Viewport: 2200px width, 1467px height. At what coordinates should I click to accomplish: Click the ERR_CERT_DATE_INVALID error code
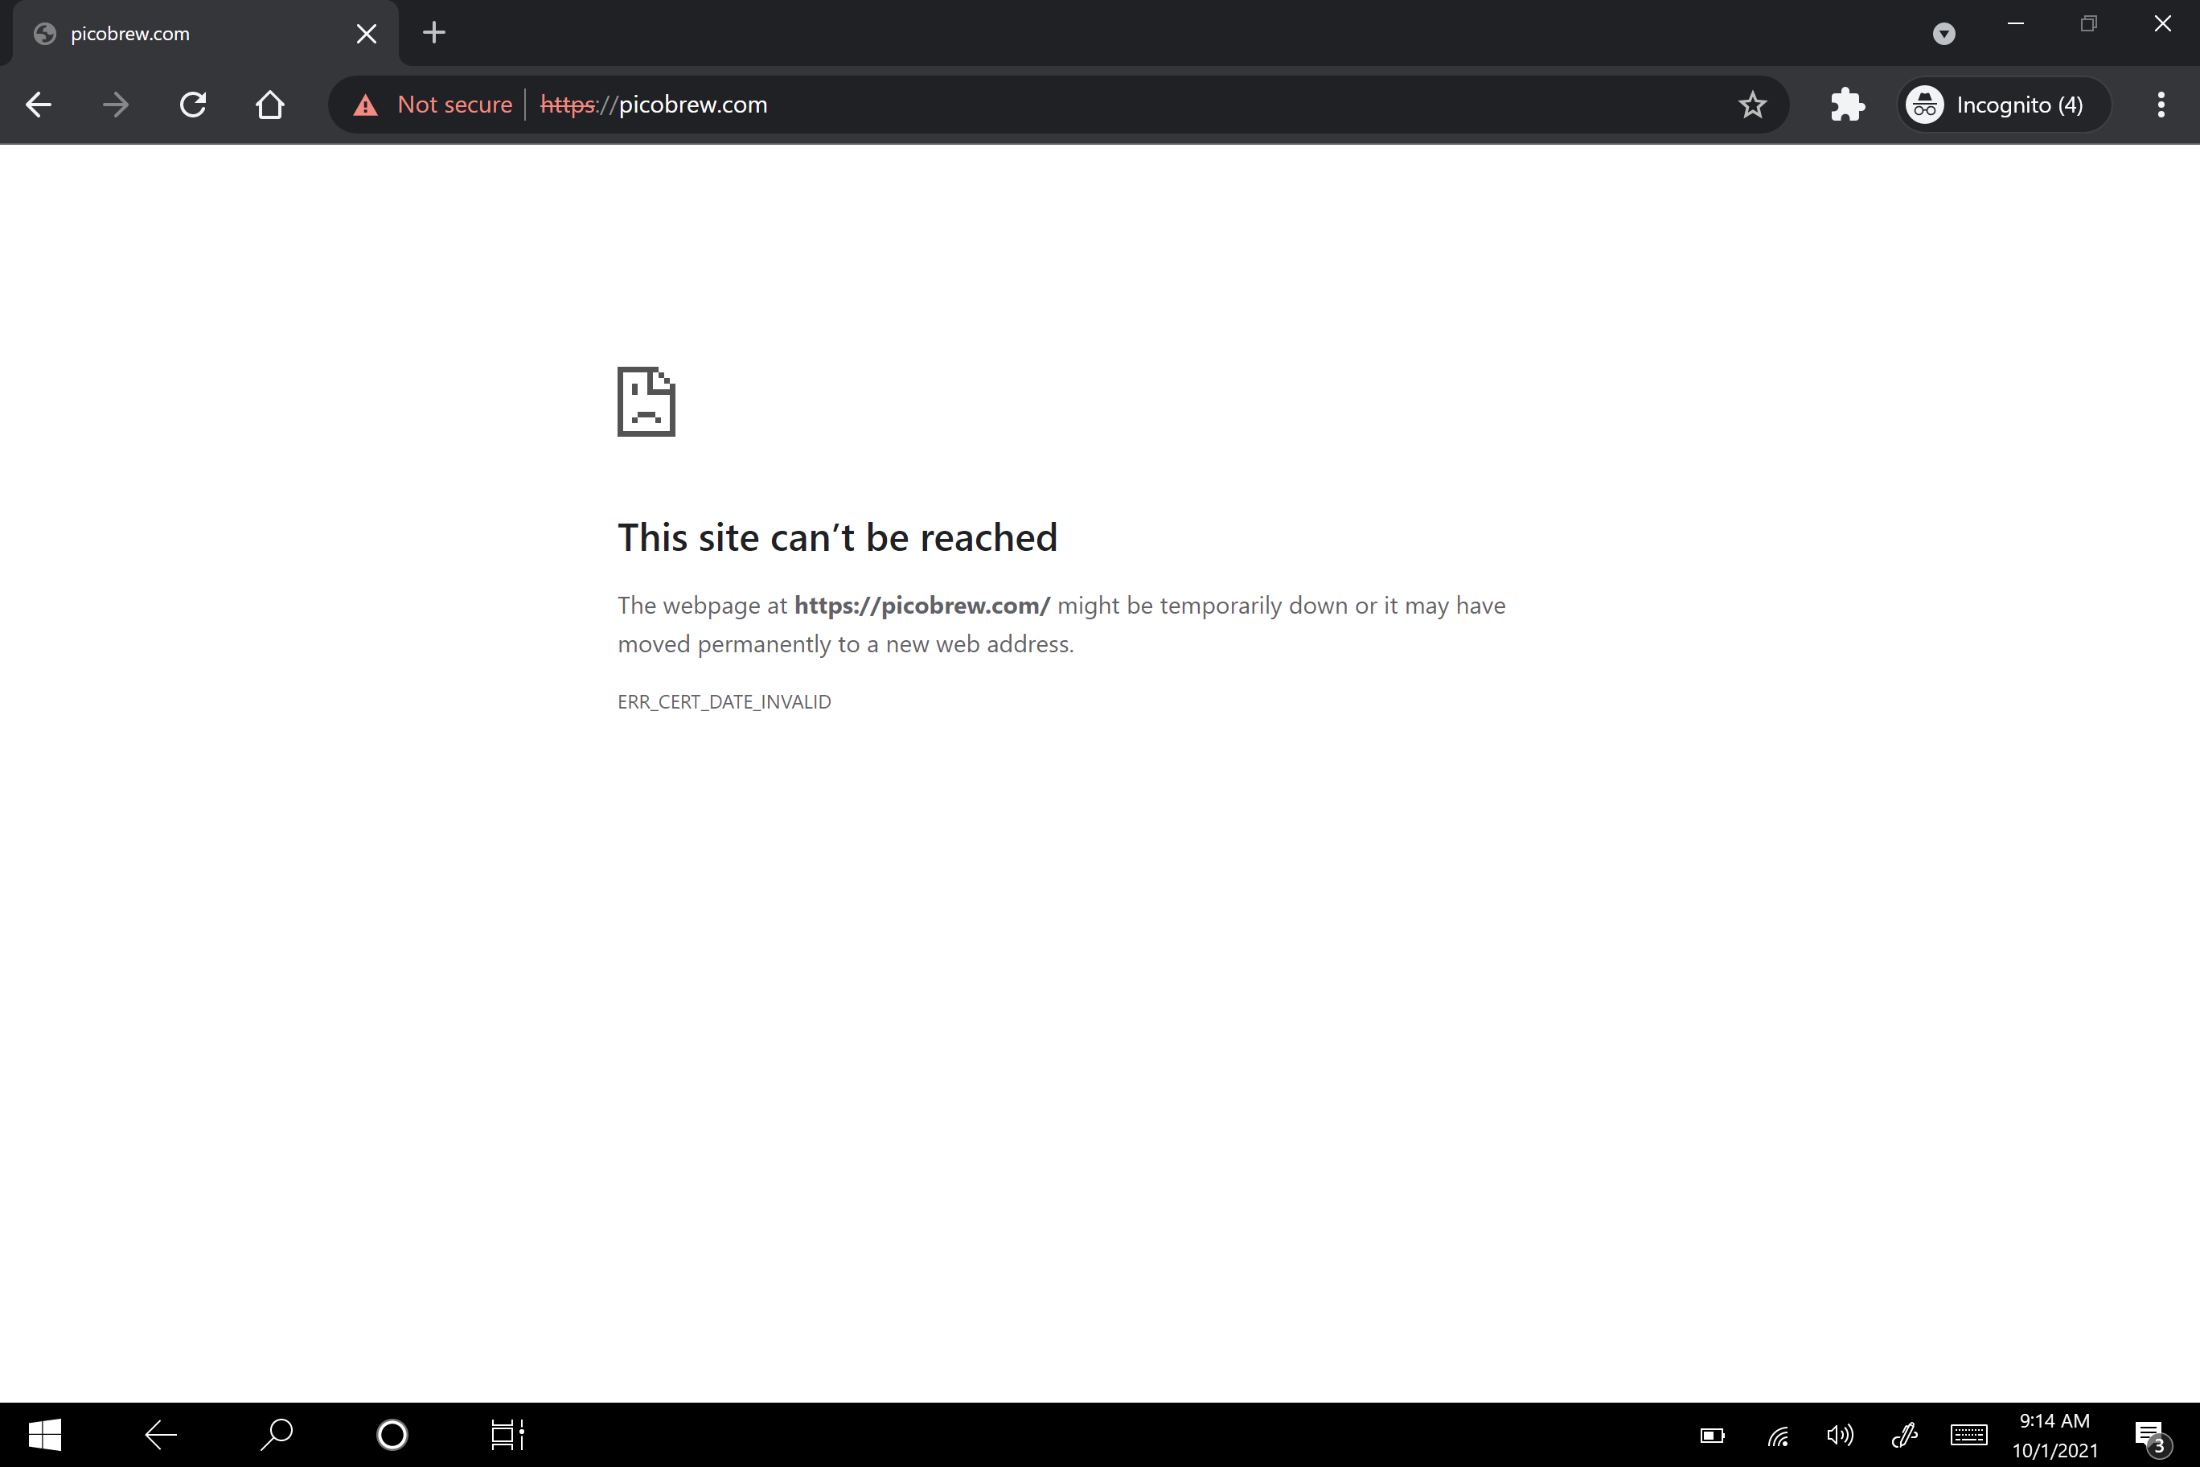click(x=724, y=701)
